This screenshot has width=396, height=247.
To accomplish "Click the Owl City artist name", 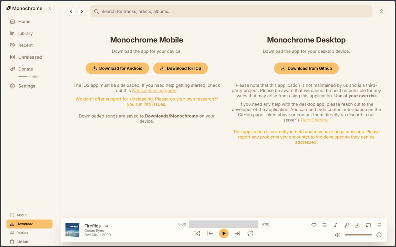I will (x=91, y=235).
